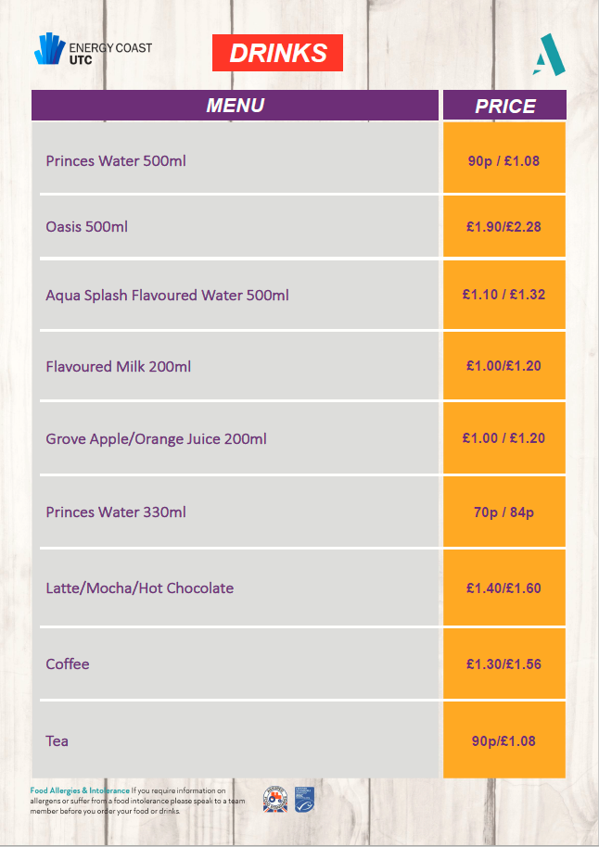Click the Oasis 500ml menu row
This screenshot has width=599, height=847.
(236, 226)
